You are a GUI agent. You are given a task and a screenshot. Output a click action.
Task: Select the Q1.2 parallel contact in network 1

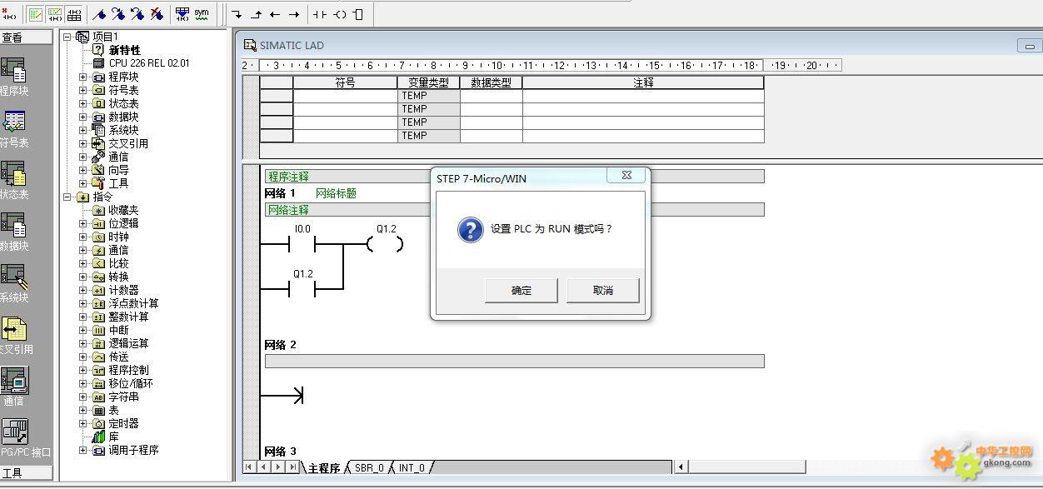click(x=302, y=289)
